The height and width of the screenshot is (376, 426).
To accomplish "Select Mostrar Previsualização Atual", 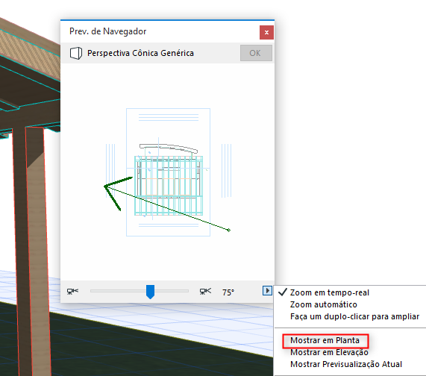I will pos(346,364).
